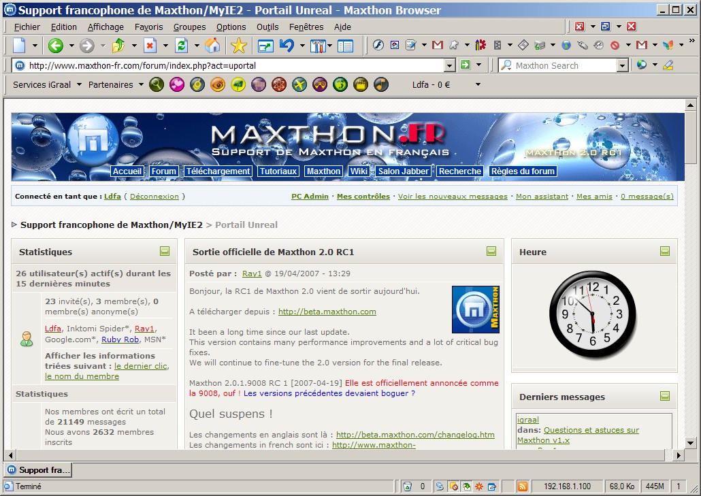Open dropdown next to new page icon
This screenshot has width=701, height=496.
[35, 46]
